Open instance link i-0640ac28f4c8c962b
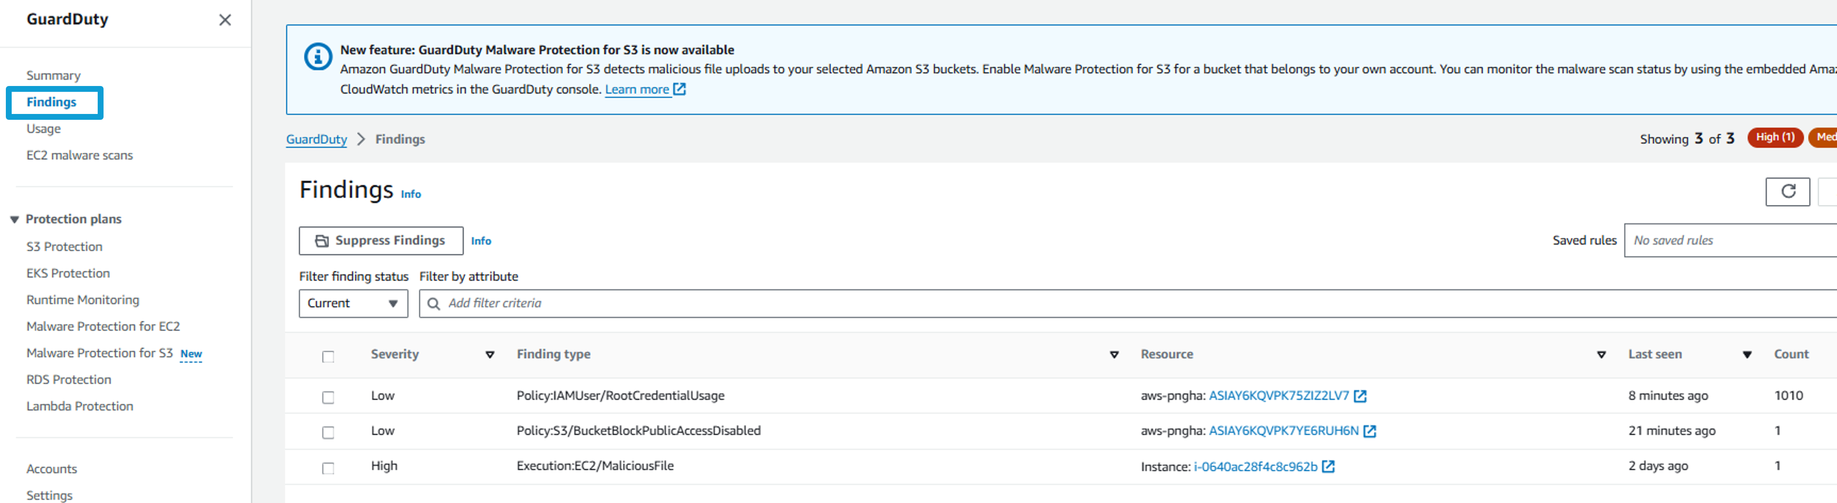This screenshot has height=503, width=1837. click(x=1255, y=467)
